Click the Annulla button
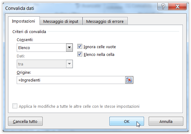191x134 pixels. click(166, 121)
